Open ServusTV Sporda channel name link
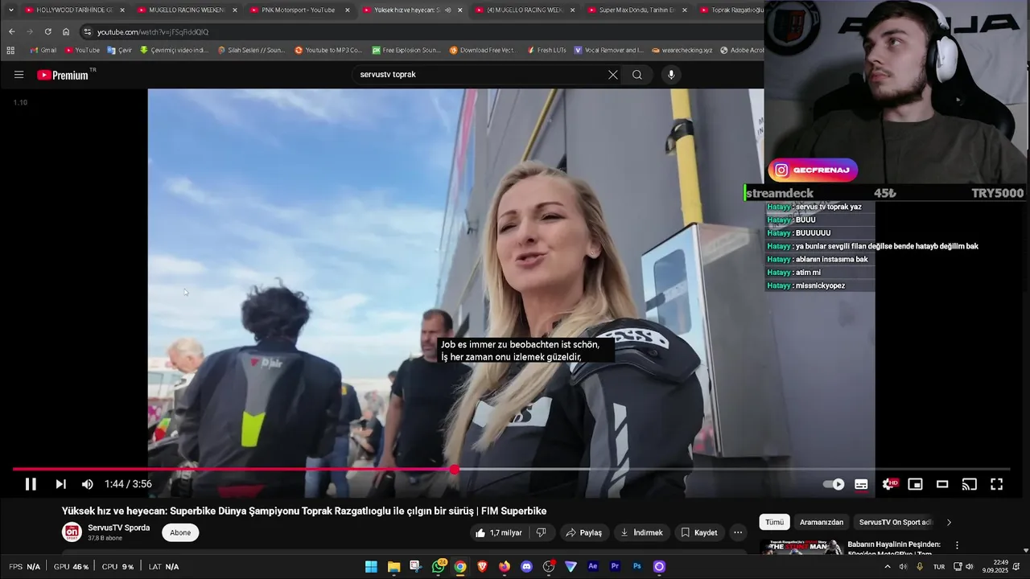1030x579 pixels. tap(119, 528)
